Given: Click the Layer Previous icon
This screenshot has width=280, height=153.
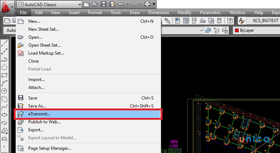Looking at the screenshot, I should pyautogui.click(x=217, y=30).
